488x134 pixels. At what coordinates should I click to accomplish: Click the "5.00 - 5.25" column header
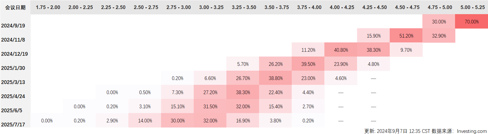[x=472, y=7]
